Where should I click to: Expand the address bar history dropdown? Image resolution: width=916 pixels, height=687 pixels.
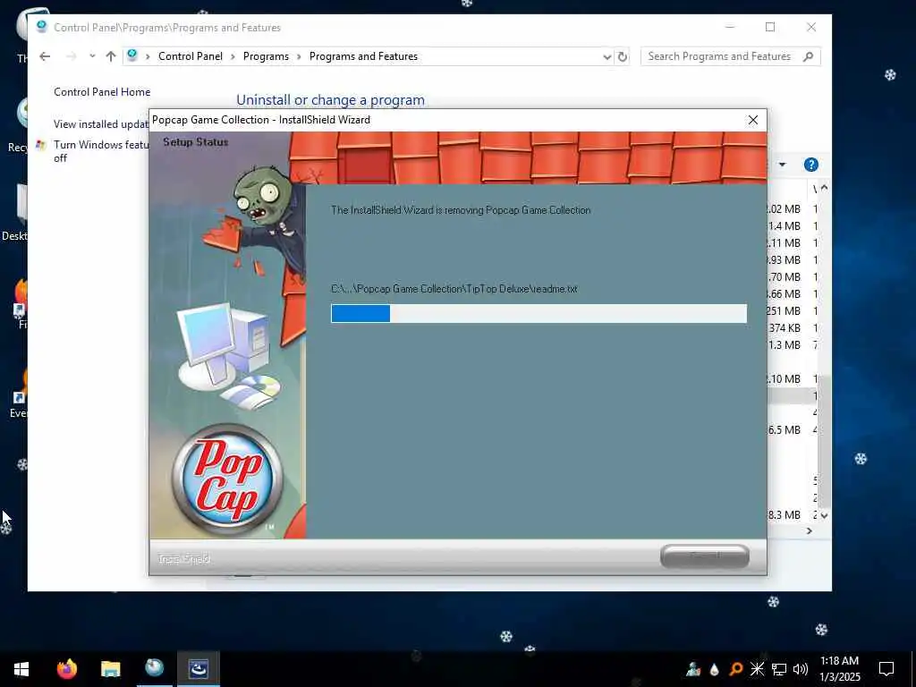[607, 56]
